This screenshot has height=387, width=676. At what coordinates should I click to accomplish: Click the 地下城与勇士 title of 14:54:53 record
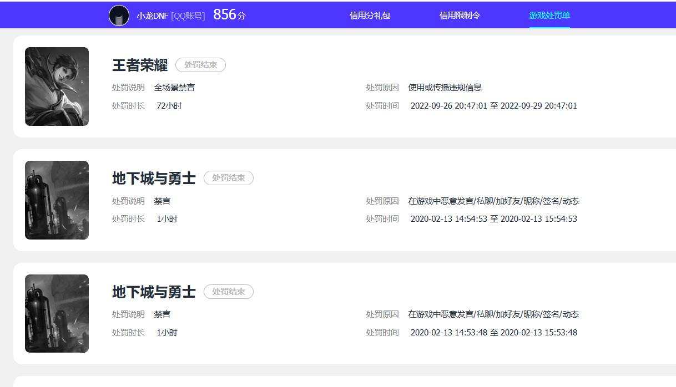point(154,179)
